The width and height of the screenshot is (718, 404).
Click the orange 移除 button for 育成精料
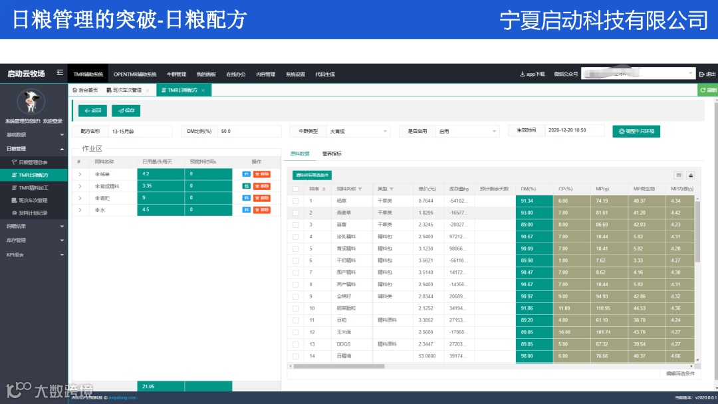click(x=262, y=186)
